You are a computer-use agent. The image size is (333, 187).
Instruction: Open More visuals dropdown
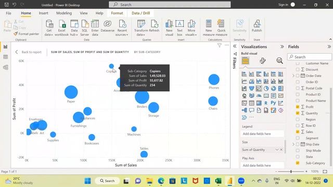click(x=191, y=28)
